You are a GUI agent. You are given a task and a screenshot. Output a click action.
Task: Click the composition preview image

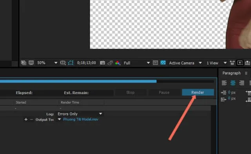(x=170, y=24)
